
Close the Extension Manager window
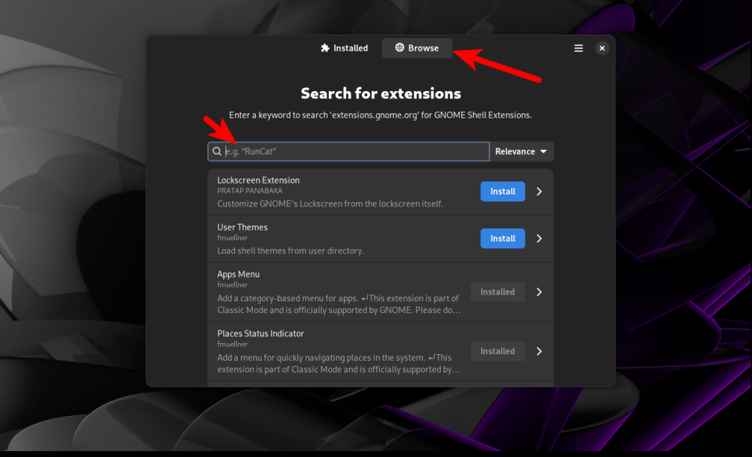coord(601,48)
